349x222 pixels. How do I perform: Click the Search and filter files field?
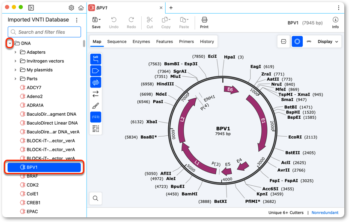click(x=44, y=32)
